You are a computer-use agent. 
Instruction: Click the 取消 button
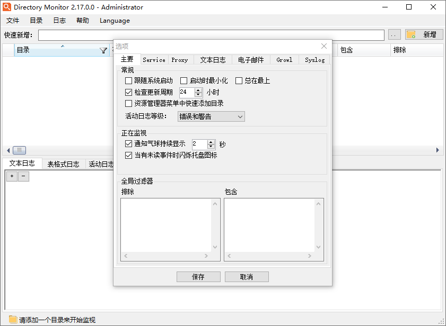click(x=247, y=277)
